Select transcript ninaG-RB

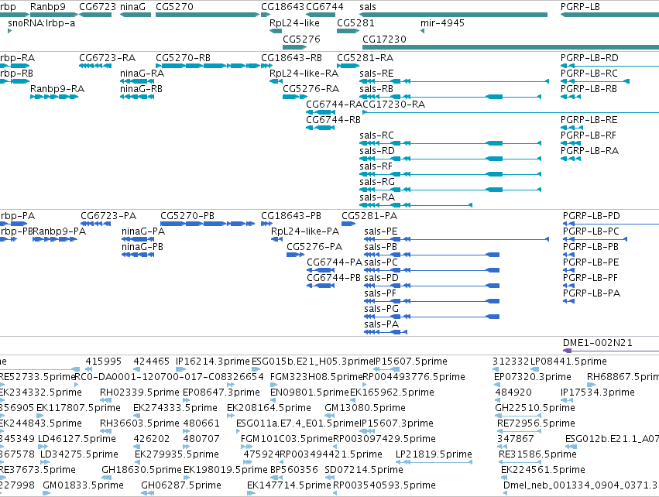pos(137,97)
